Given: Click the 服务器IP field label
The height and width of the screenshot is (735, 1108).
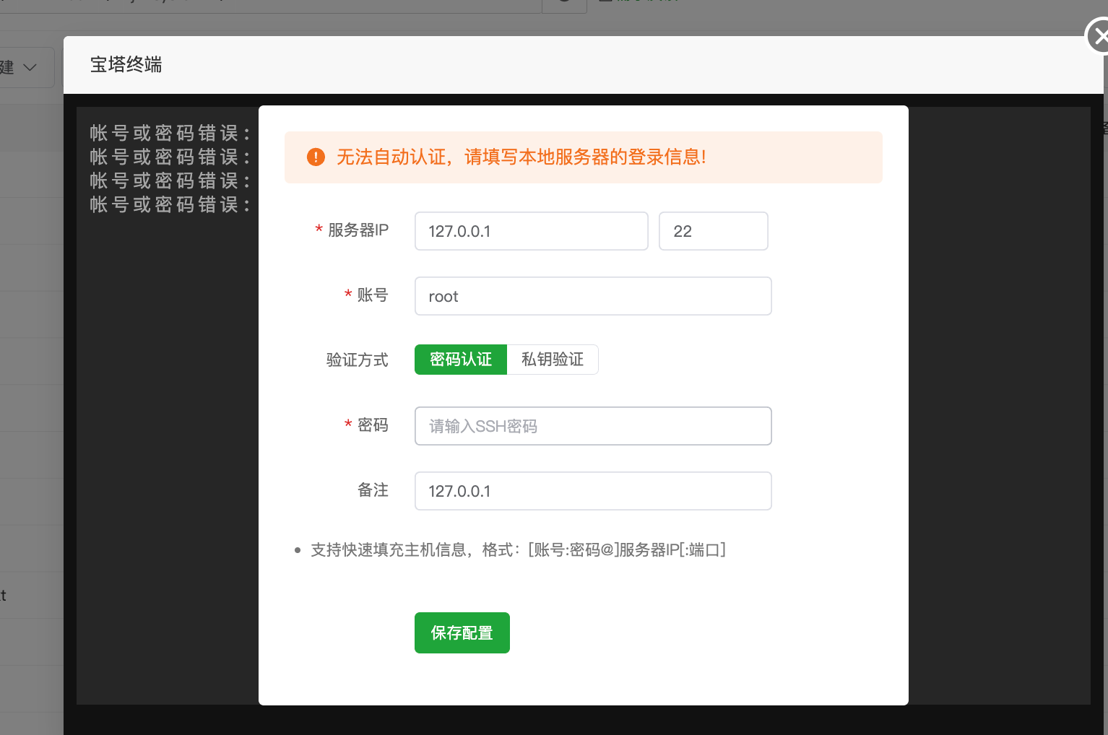Looking at the screenshot, I should coord(358,230).
